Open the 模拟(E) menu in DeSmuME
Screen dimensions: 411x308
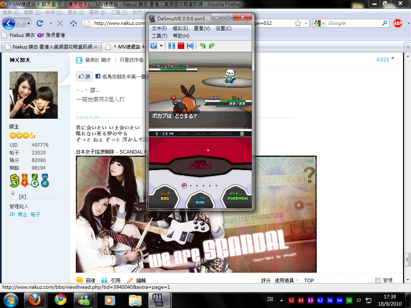pyautogui.click(x=180, y=28)
